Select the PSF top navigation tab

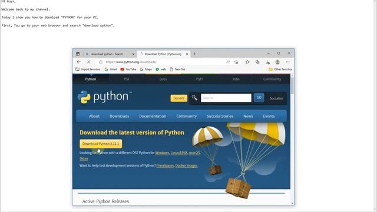pyautogui.click(x=127, y=79)
